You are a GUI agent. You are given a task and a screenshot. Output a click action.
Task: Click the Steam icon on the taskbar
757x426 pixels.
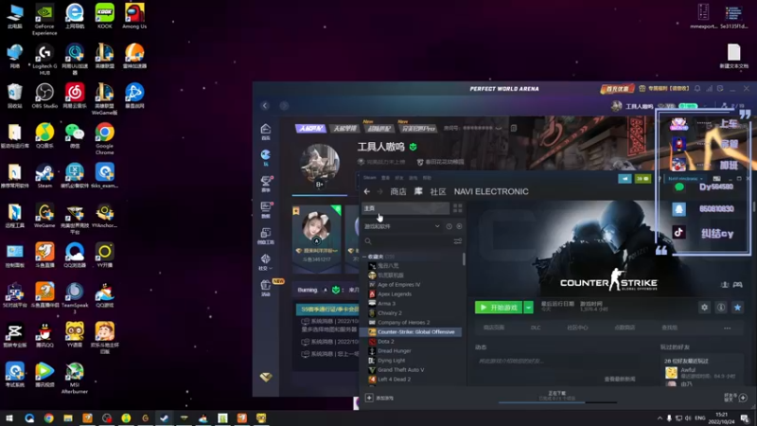pos(164,418)
